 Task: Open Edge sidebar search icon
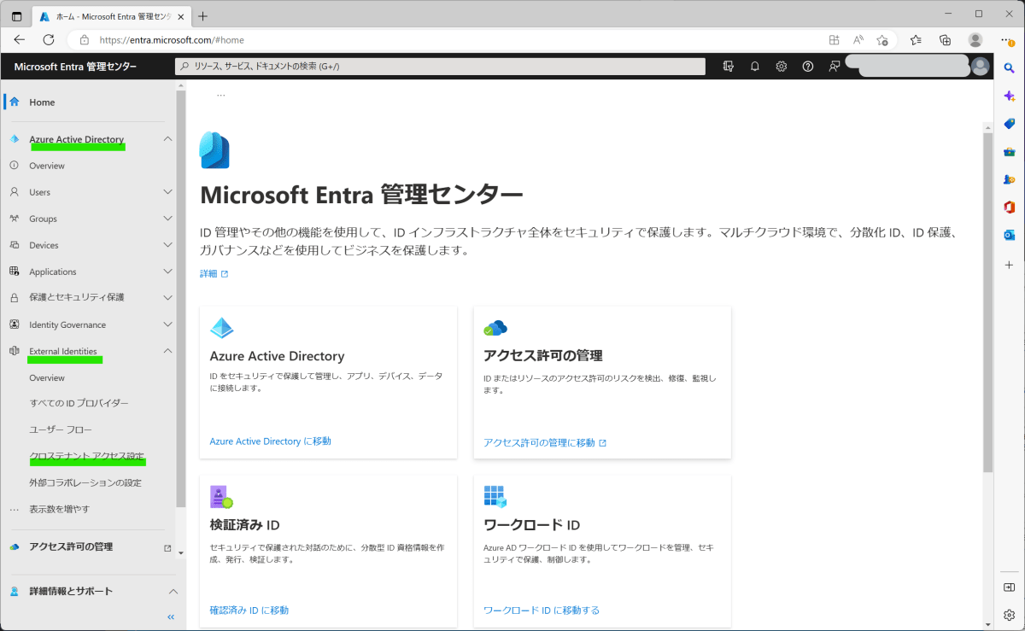click(x=1009, y=67)
